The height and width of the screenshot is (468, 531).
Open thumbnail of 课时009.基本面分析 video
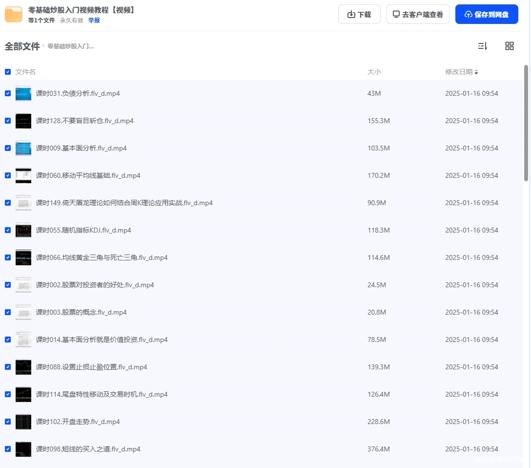coord(23,148)
